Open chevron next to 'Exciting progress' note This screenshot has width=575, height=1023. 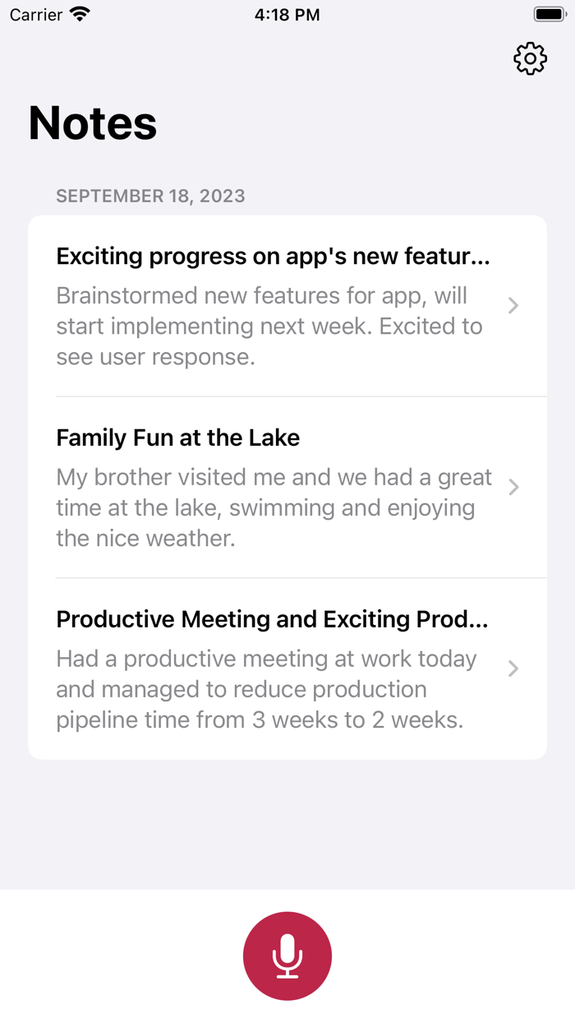click(513, 305)
